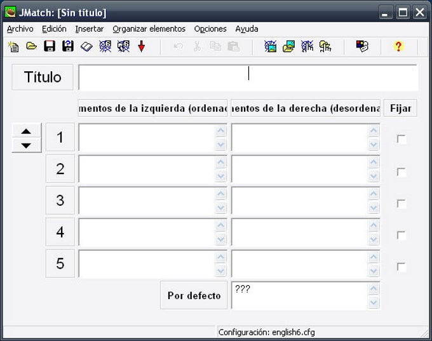
Task: Click the row number 5 button
Action: [x=60, y=264]
